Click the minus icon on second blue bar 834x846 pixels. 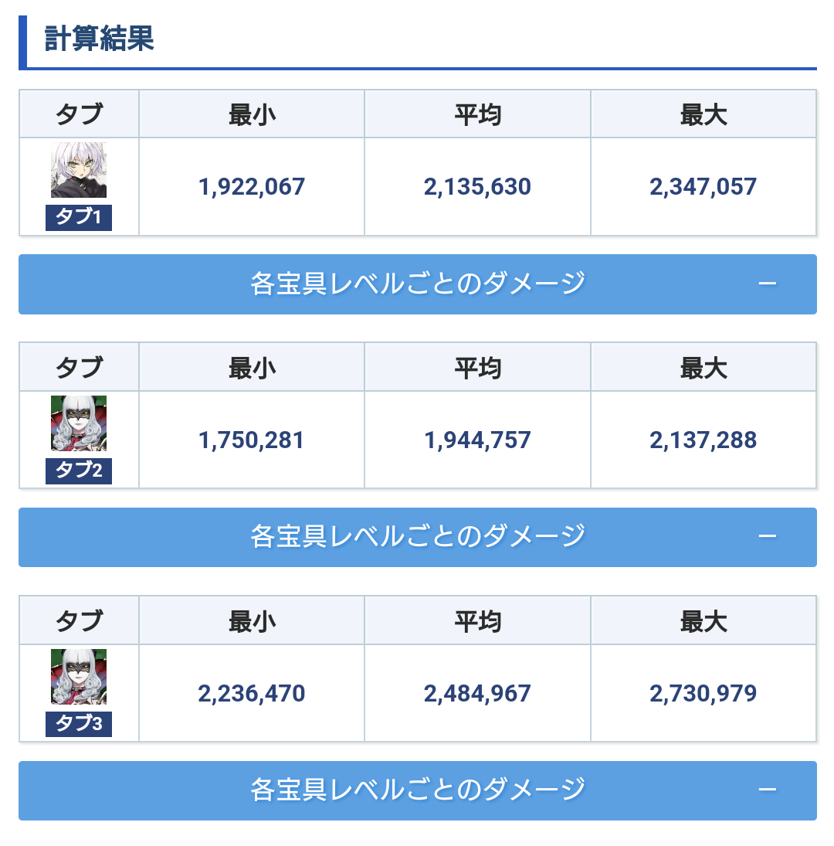click(x=767, y=537)
